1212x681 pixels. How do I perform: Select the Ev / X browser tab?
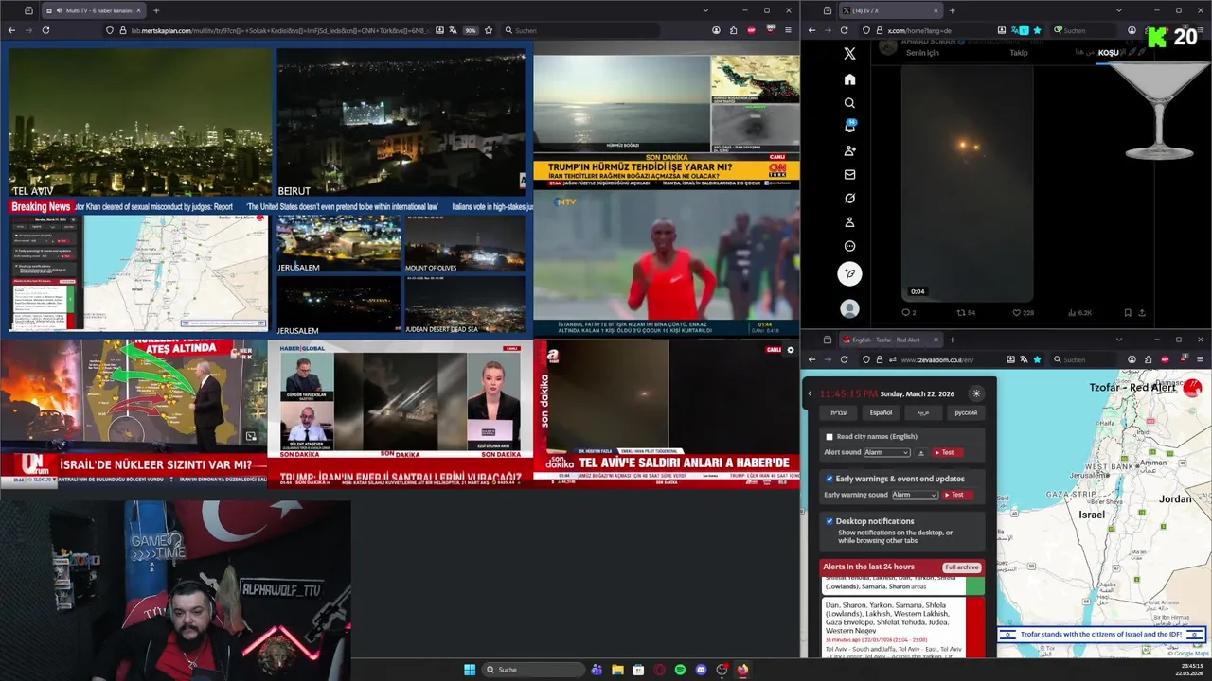click(890, 10)
